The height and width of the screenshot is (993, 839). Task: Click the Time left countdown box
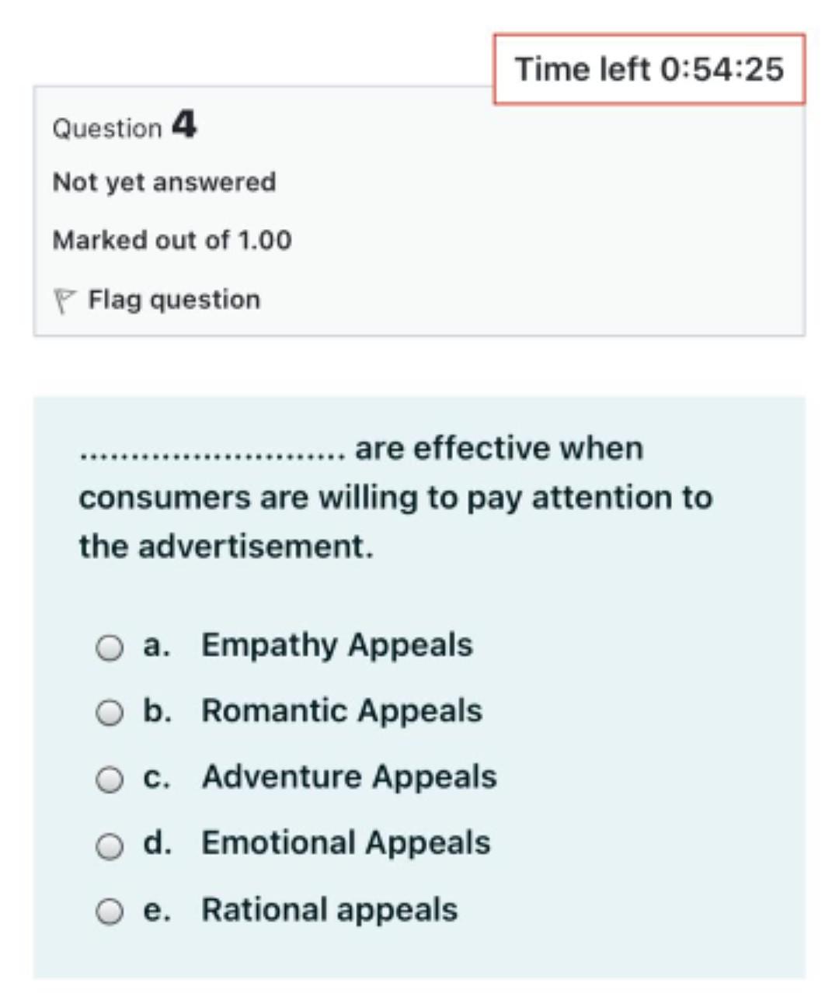(x=649, y=69)
